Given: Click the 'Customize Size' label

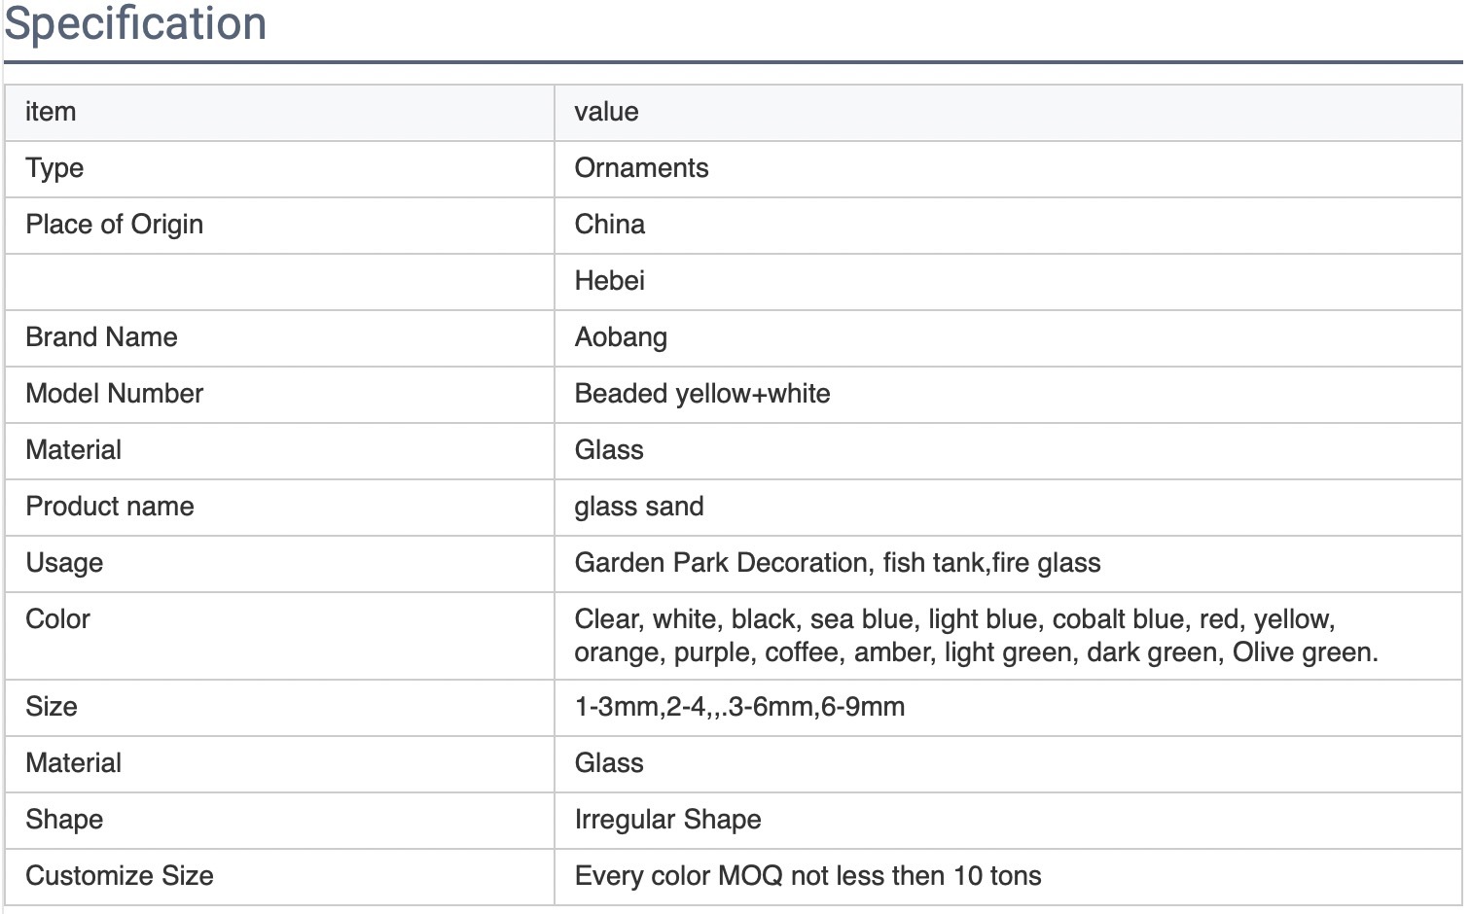Looking at the screenshot, I should point(119,876).
